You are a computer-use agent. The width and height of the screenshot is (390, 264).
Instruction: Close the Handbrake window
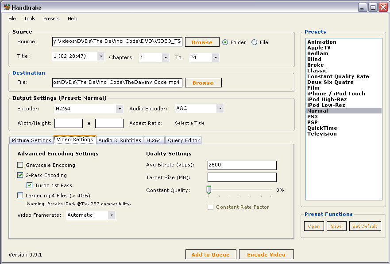coord(383,8)
